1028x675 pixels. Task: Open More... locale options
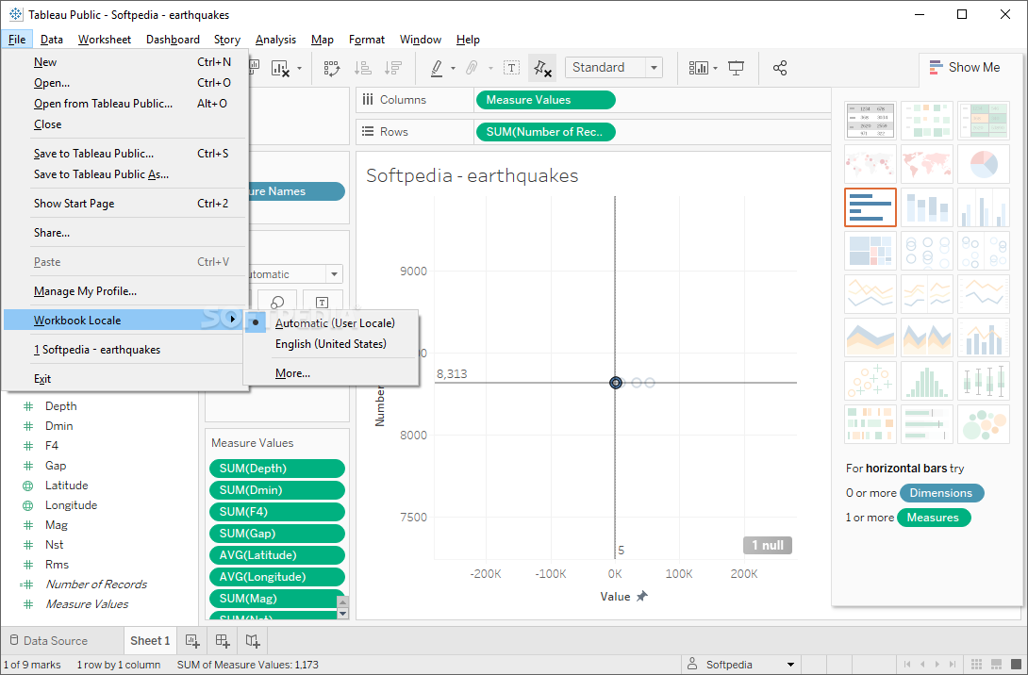click(331, 373)
